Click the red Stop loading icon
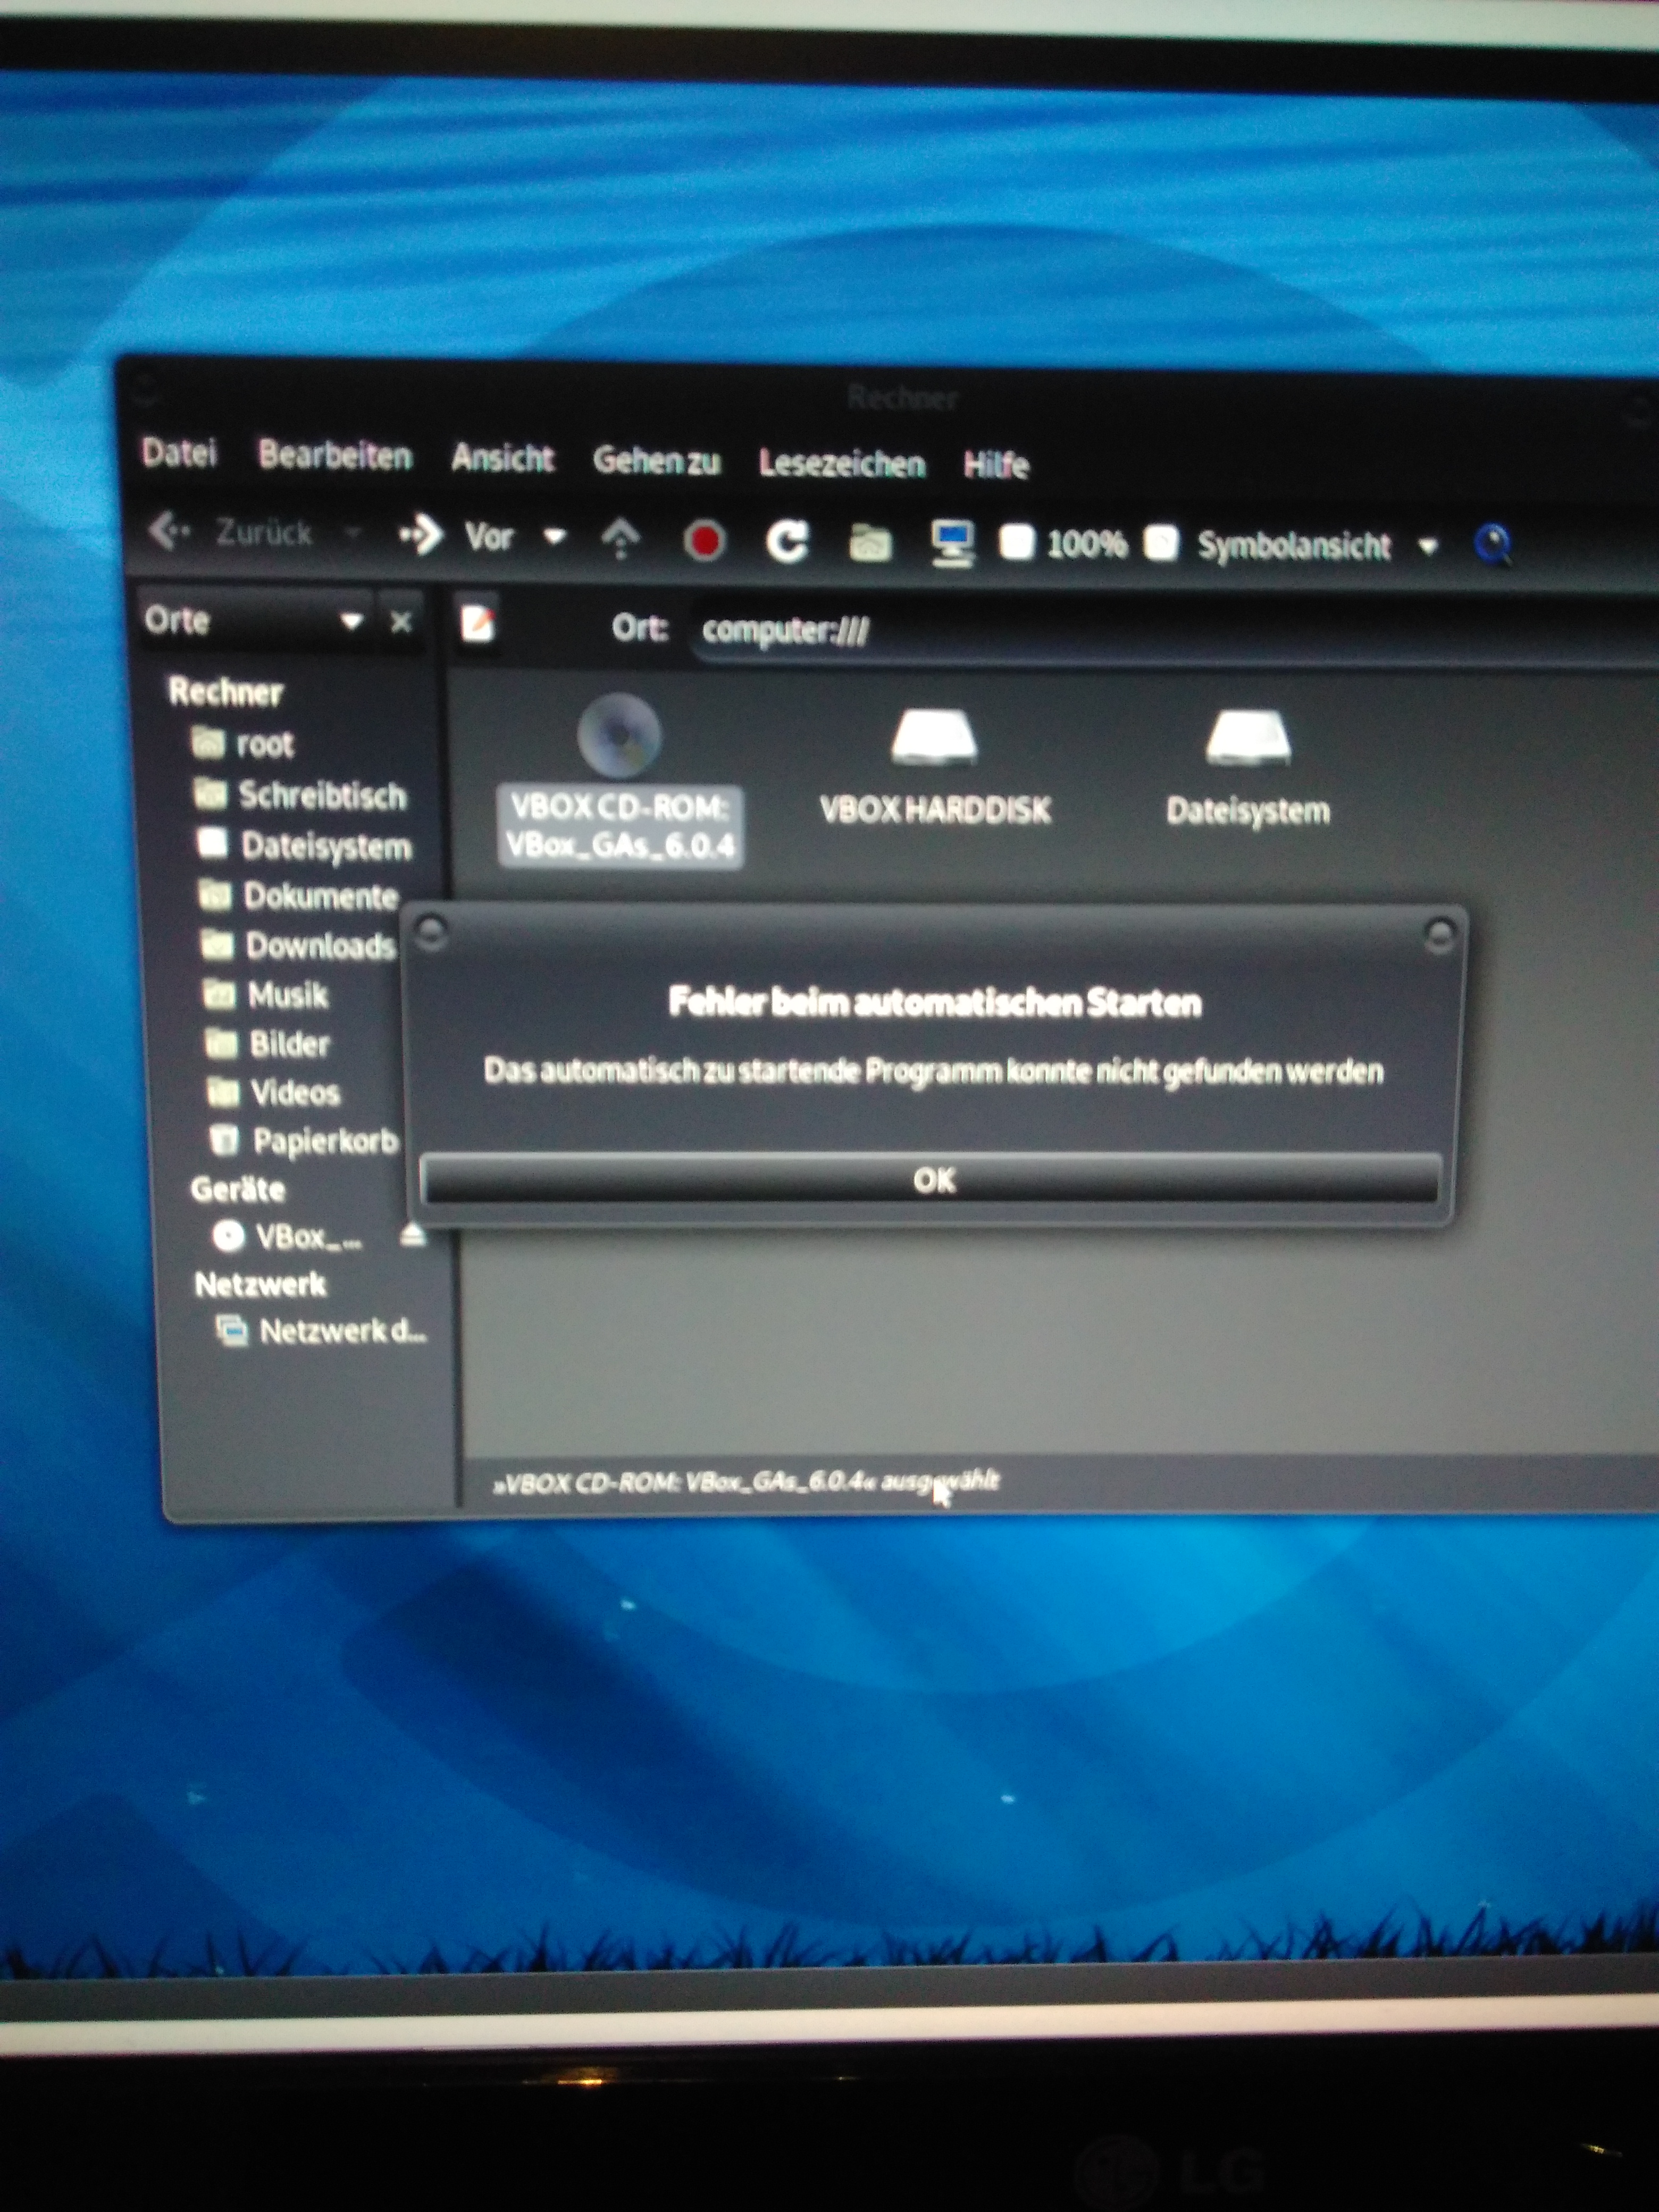The width and height of the screenshot is (1659, 2212). click(x=704, y=542)
